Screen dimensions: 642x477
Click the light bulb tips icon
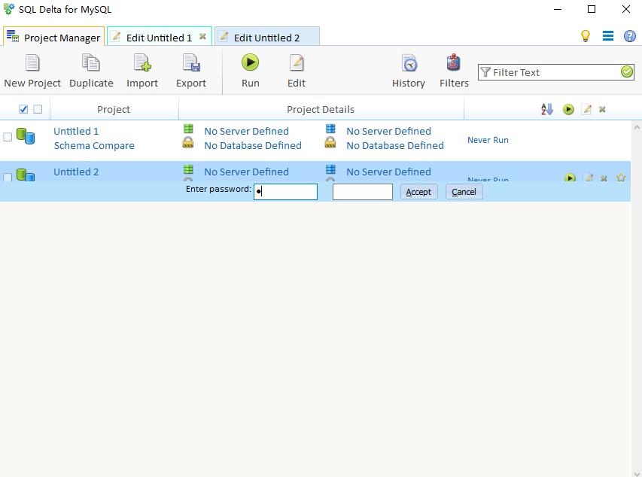pos(586,36)
